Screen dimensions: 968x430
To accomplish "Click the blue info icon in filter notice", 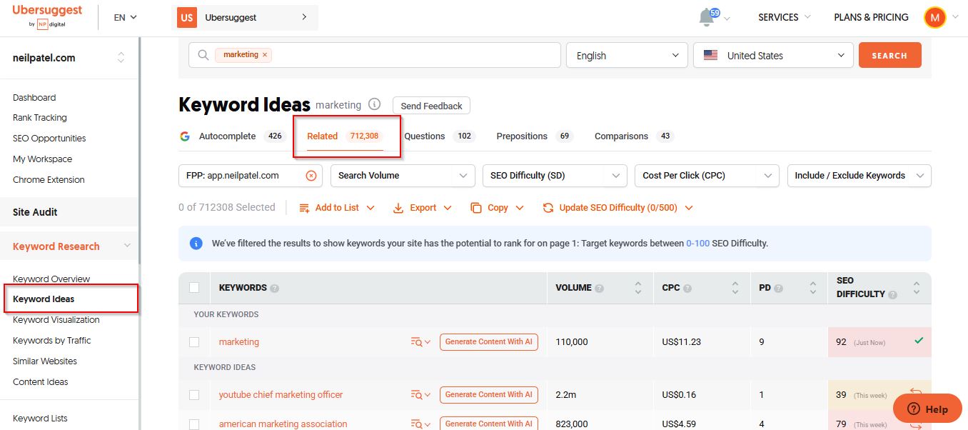I will pyautogui.click(x=196, y=244).
